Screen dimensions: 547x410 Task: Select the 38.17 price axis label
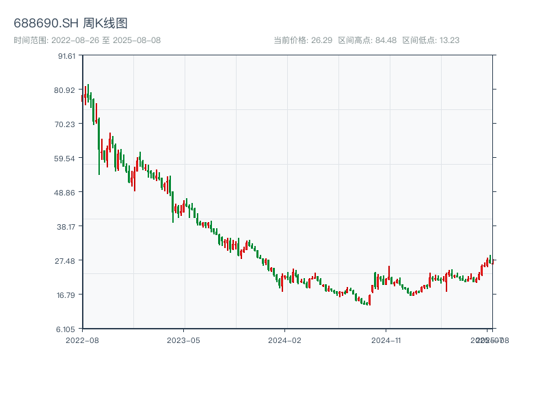[x=66, y=226]
